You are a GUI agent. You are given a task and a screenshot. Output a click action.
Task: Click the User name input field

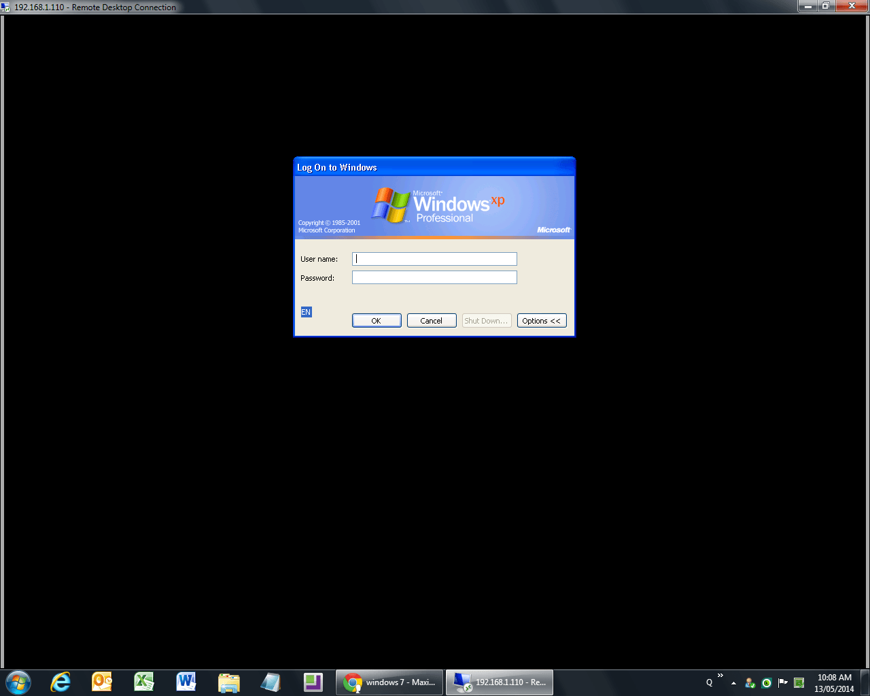click(434, 259)
